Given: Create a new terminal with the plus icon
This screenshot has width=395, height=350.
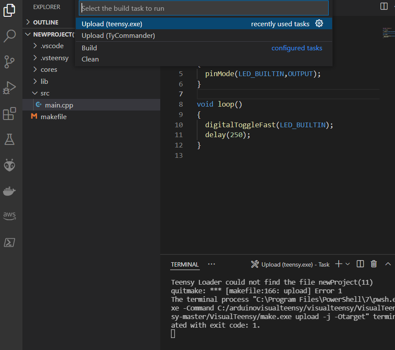Looking at the screenshot, I should (x=339, y=264).
